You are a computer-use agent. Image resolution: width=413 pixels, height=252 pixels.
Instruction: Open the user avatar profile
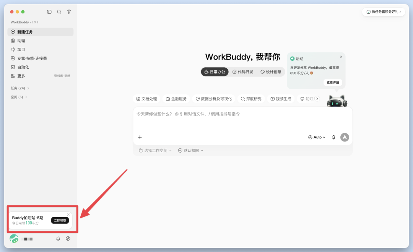pyautogui.click(x=14, y=239)
